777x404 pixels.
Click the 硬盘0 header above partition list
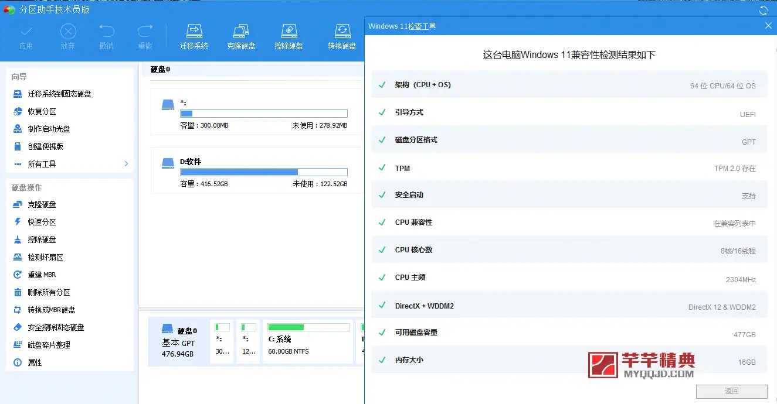pyautogui.click(x=160, y=69)
